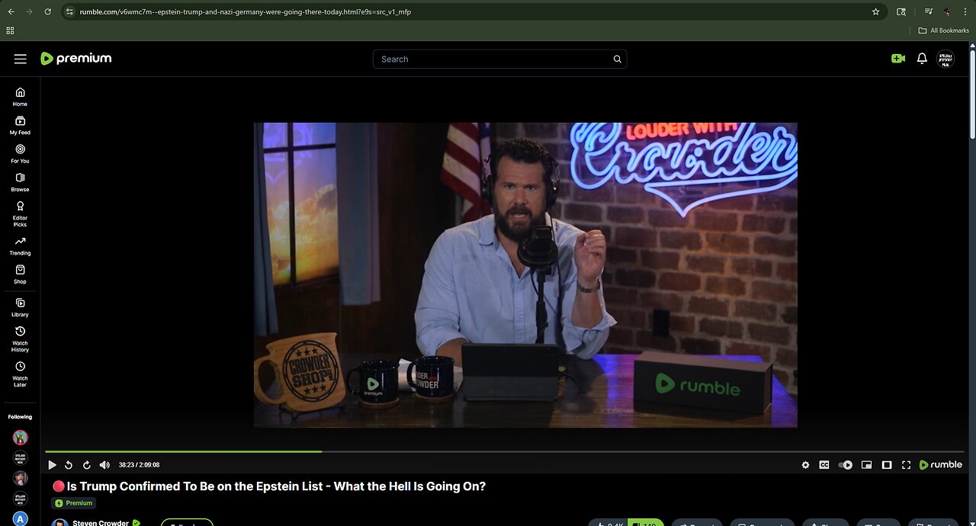View site information icon in address bar
Screen dimensions: 976x526
pos(69,12)
